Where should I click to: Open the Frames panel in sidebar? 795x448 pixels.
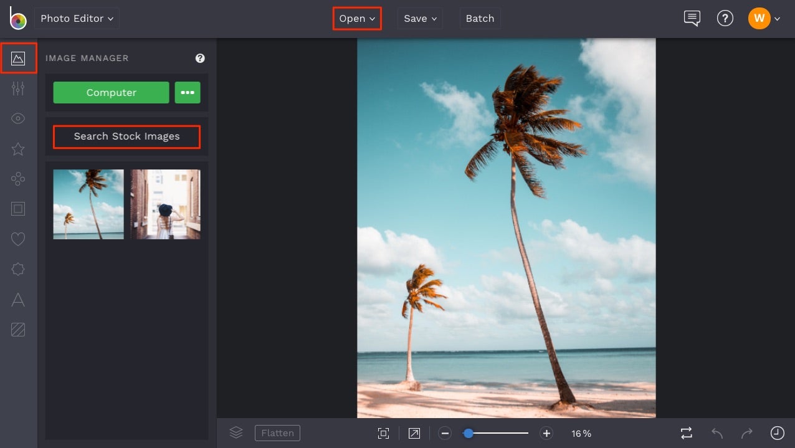(x=17, y=209)
